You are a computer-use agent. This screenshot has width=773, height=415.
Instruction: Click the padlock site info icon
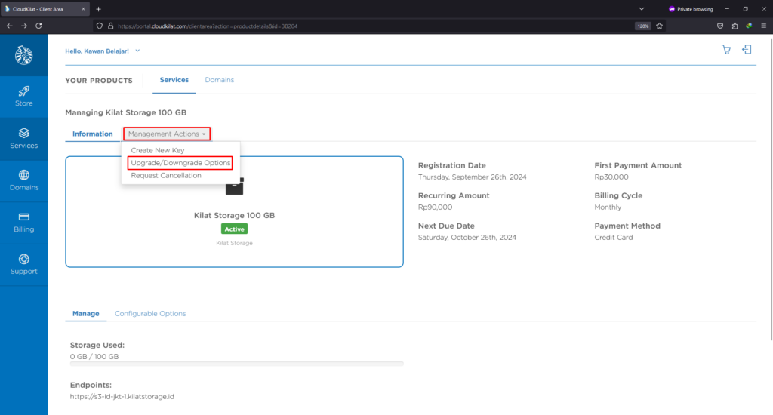110,26
